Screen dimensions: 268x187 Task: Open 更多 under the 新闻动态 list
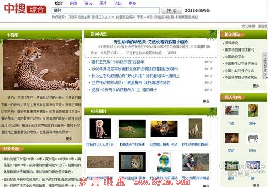pyautogui.click(x=206, y=101)
